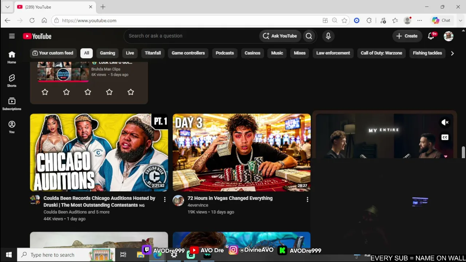
Task: Select the Law enforcement chip
Action: (x=333, y=53)
